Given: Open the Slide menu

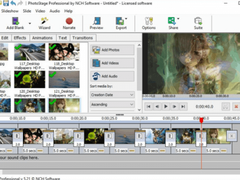Looking at the screenshot, I should pyautogui.click(x=27, y=11).
